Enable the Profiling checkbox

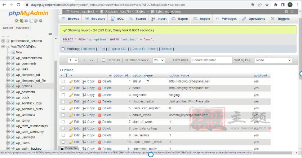click(63, 49)
